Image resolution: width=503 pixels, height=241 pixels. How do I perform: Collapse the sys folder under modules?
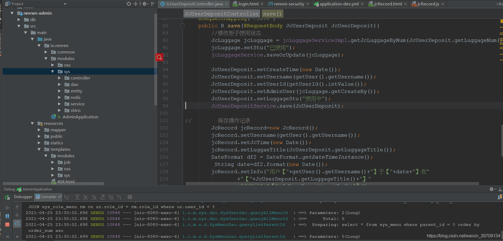point(52,72)
